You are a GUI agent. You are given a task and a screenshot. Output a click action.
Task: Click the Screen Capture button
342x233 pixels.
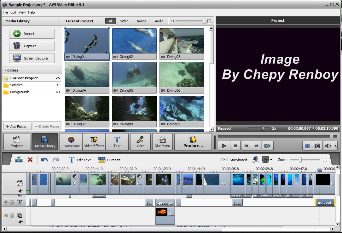click(32, 58)
